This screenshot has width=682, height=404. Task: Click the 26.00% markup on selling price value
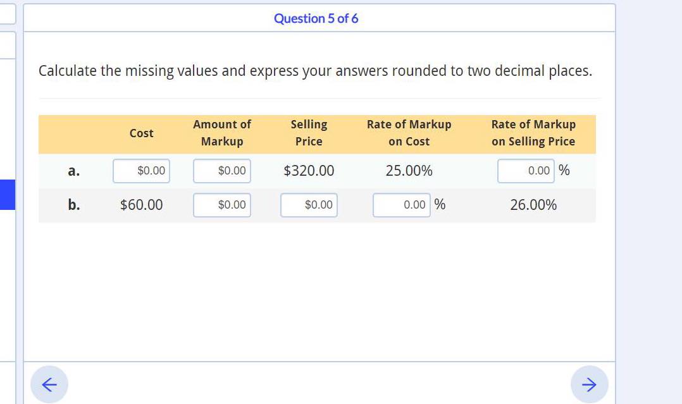[x=533, y=204]
